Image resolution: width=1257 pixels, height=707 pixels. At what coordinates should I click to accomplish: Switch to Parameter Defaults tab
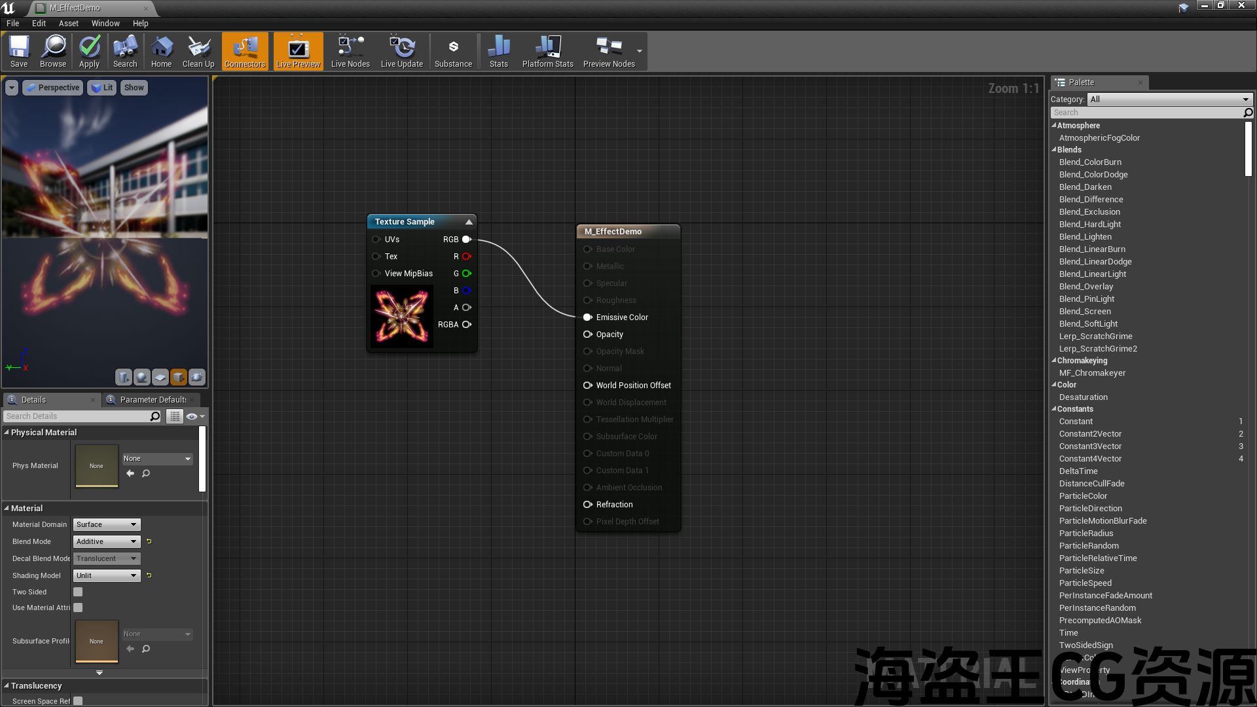click(153, 399)
